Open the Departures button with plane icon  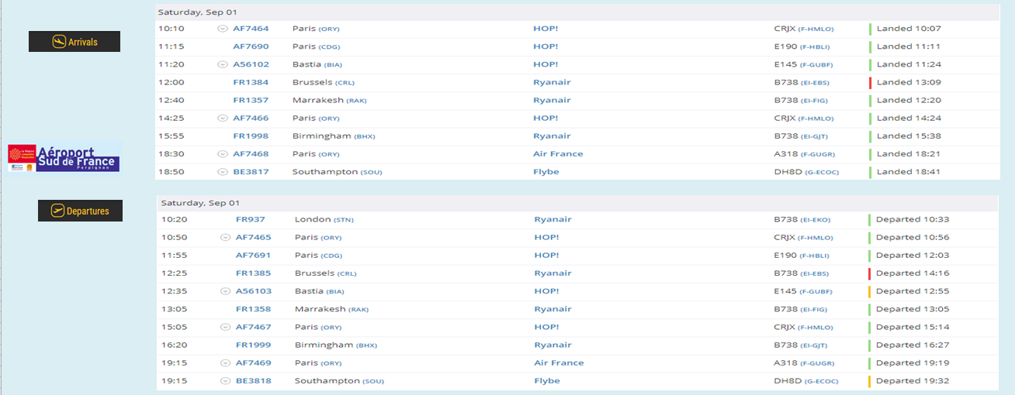coord(80,211)
